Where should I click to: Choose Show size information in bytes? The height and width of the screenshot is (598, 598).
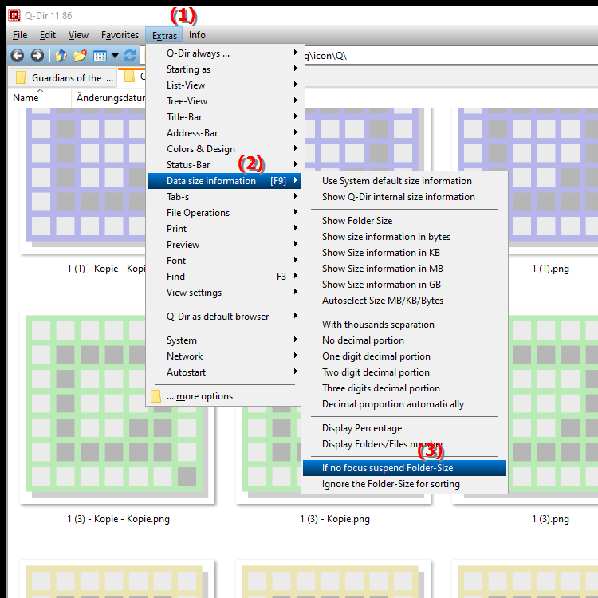[404, 237]
